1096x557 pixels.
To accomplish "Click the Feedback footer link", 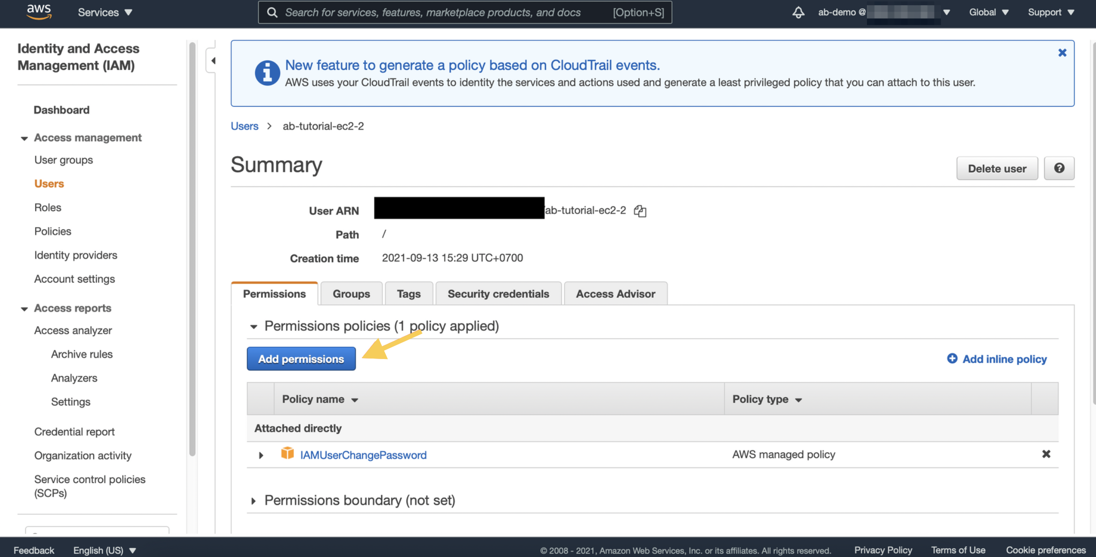I will click(34, 550).
